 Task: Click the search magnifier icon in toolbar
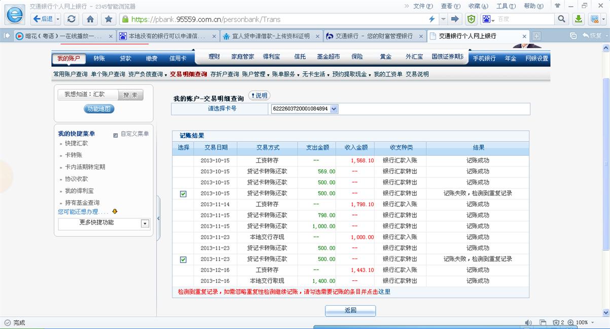561,19
